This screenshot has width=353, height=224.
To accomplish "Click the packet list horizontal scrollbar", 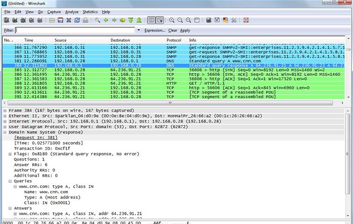I will point(170,103).
